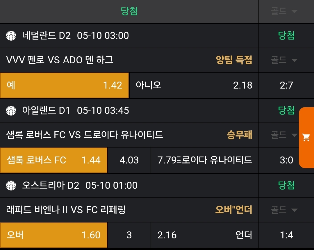Select the 예 1.42 odds option

point(64,85)
